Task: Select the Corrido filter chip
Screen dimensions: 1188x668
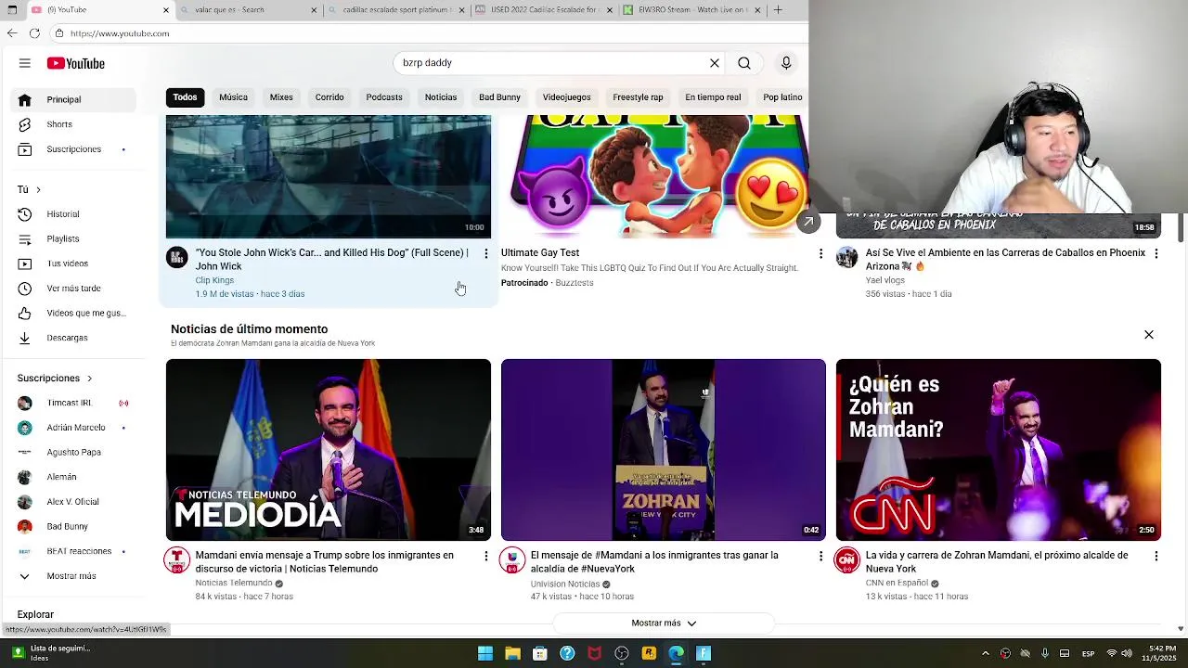Action: click(x=329, y=97)
